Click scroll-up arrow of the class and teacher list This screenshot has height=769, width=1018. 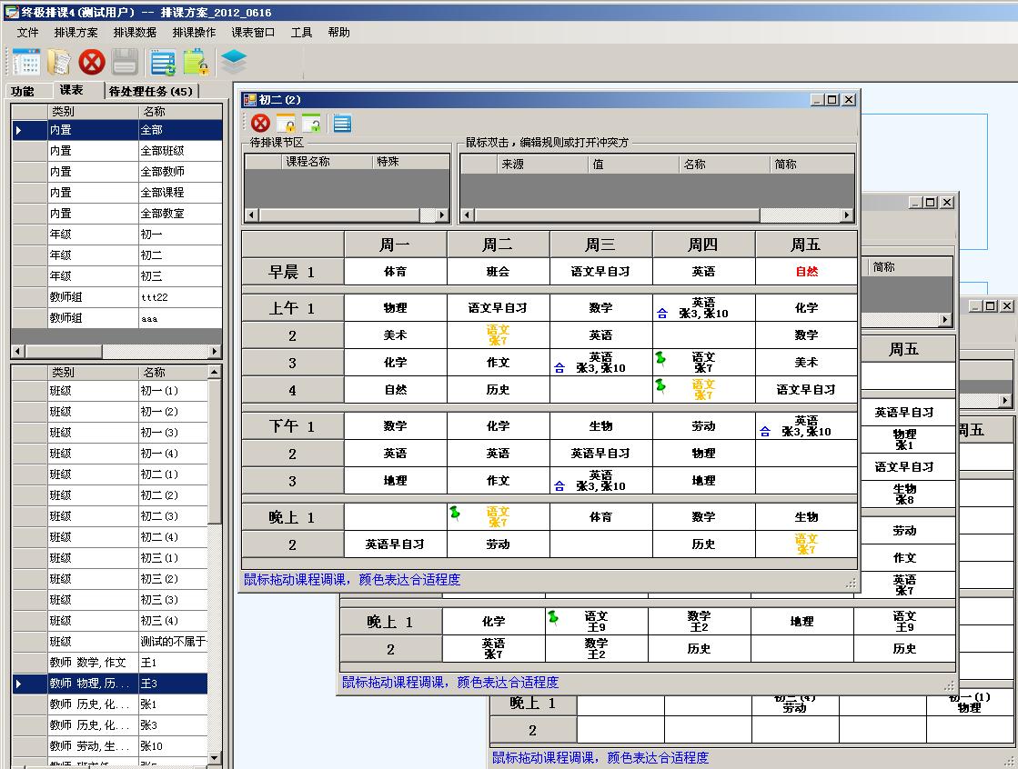click(215, 372)
